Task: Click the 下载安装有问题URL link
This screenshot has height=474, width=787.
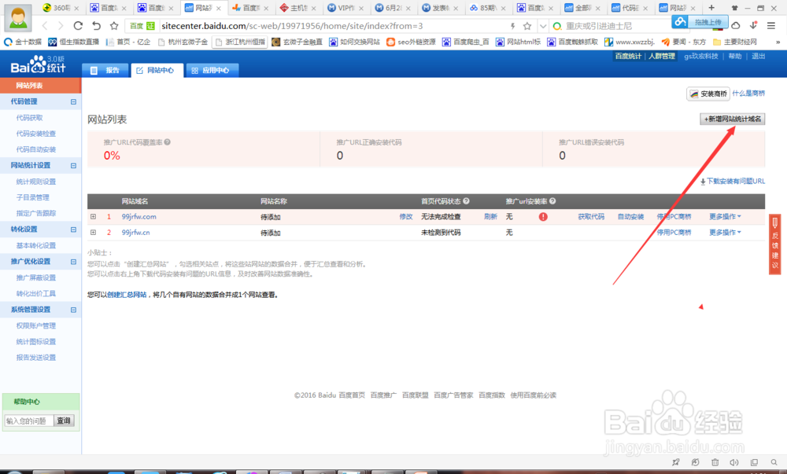Action: (733, 181)
